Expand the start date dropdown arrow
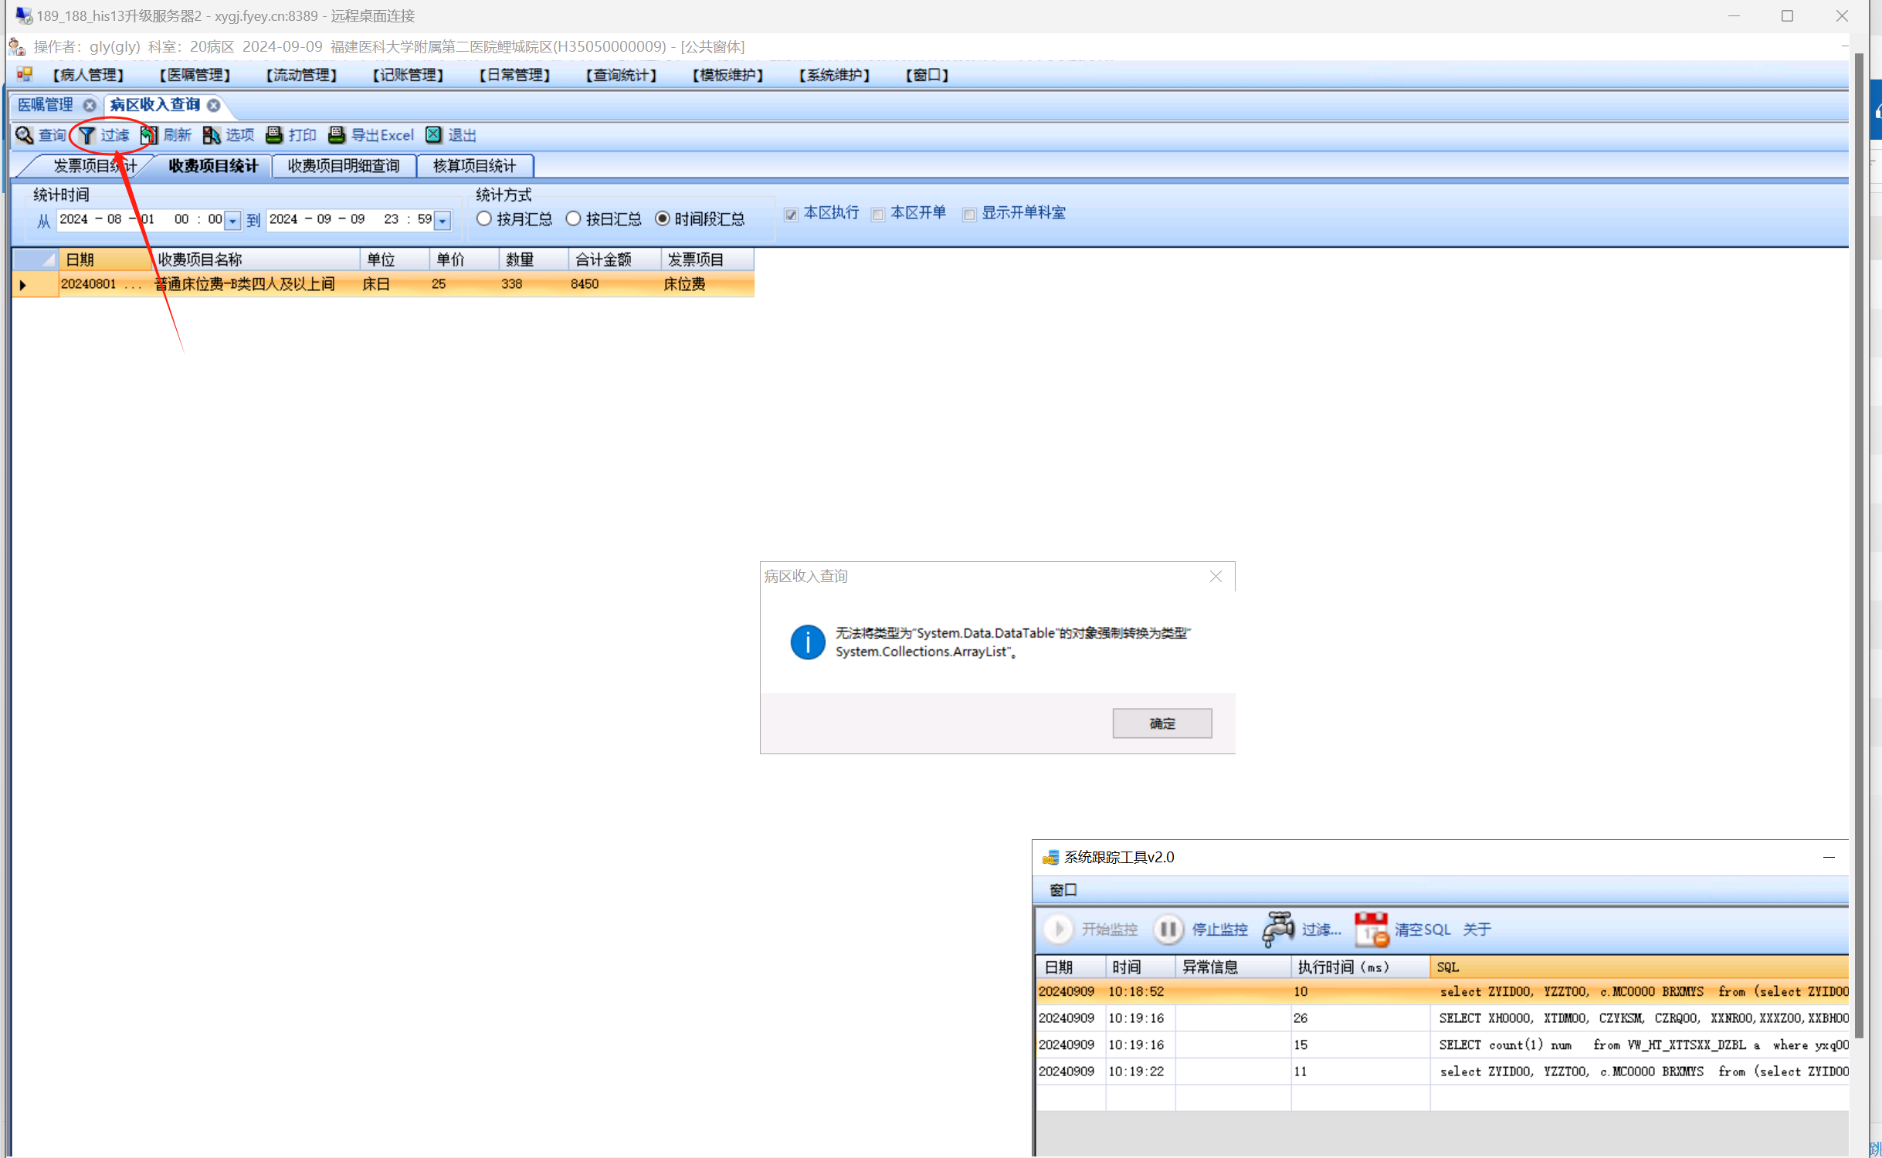Viewport: 1882px width, 1158px height. pos(232,221)
